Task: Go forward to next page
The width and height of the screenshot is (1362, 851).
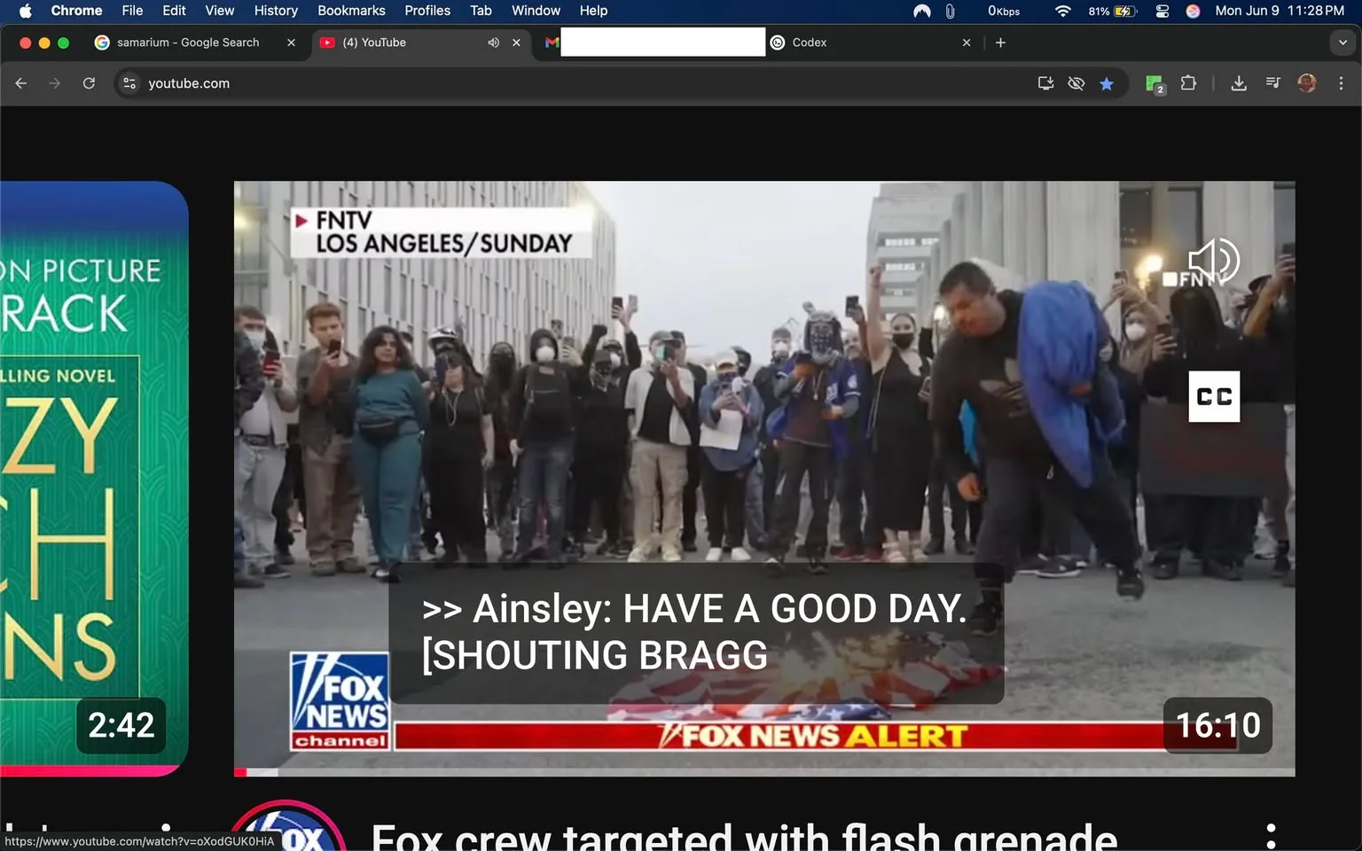Action: [x=55, y=83]
